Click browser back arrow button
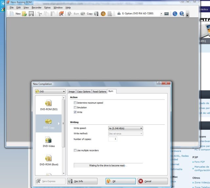210x188 pixels. (3, 4)
